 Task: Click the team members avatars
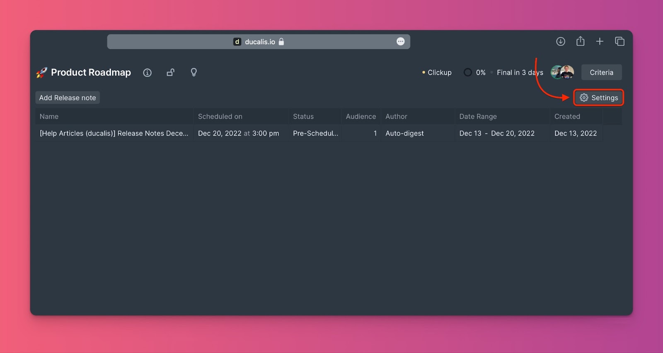(x=562, y=72)
